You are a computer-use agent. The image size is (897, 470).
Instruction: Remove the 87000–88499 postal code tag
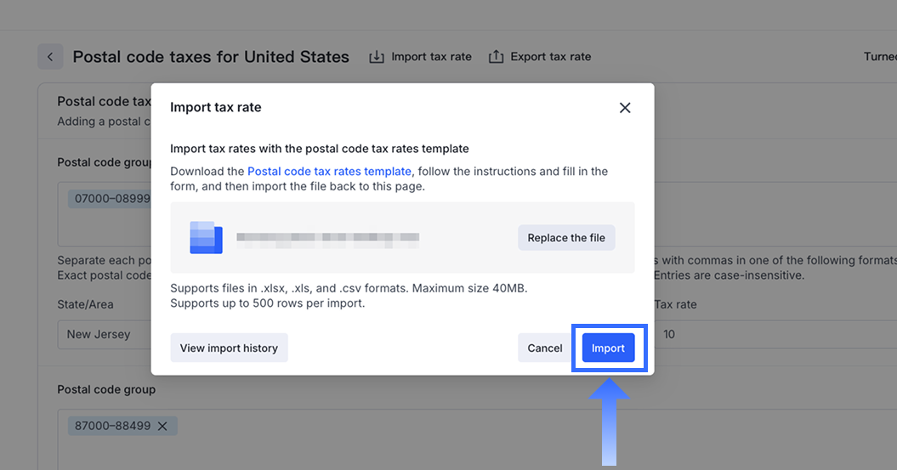[162, 426]
